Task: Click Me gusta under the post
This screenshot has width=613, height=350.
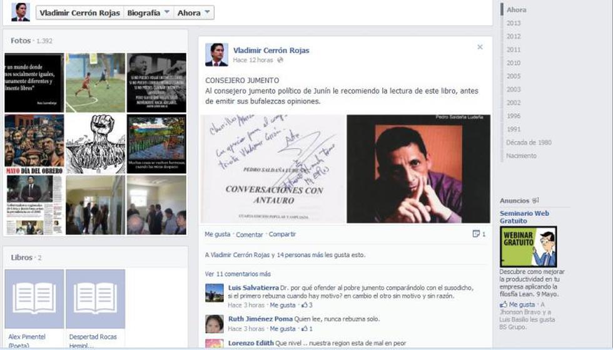Action: (x=218, y=234)
